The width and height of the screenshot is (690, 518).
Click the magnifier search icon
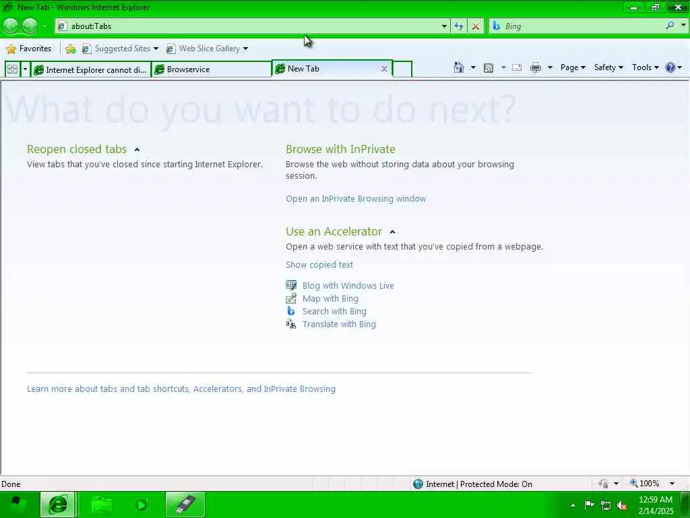670,26
